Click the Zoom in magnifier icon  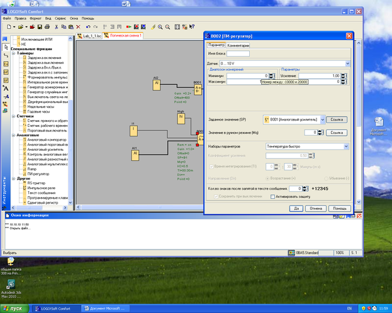pos(160,27)
